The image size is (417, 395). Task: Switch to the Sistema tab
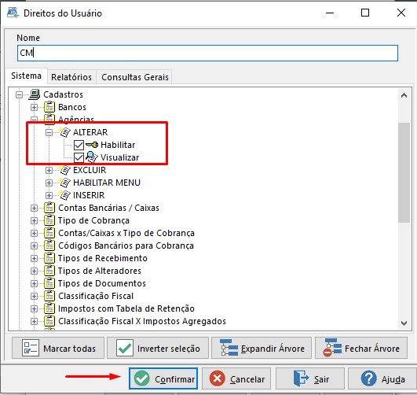(x=26, y=76)
